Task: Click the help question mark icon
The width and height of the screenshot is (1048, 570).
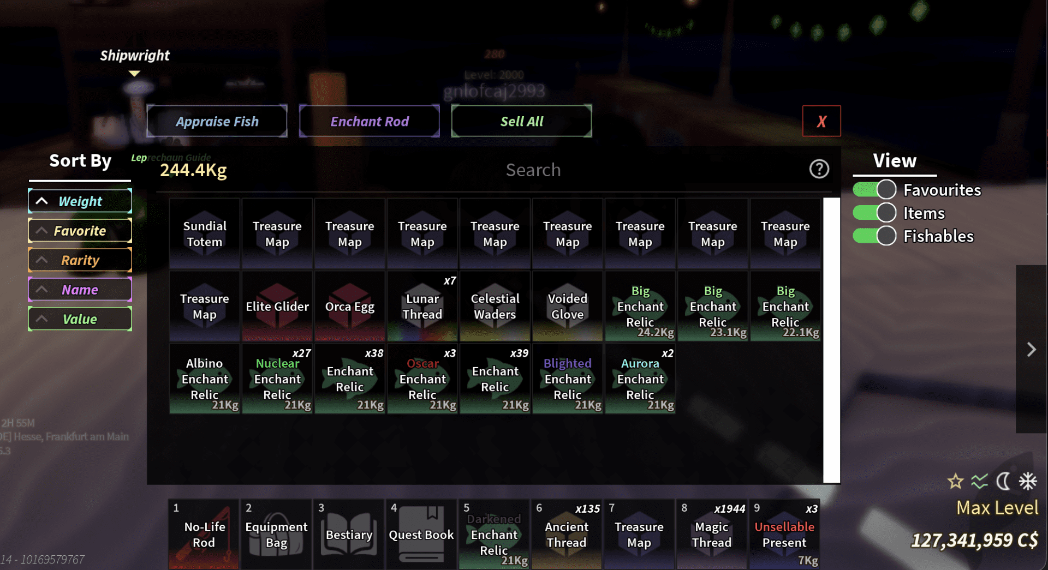Action: [819, 169]
